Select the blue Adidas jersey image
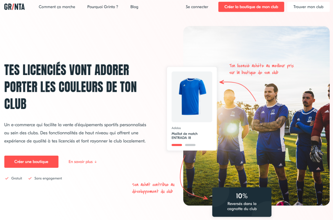 (x=192, y=97)
